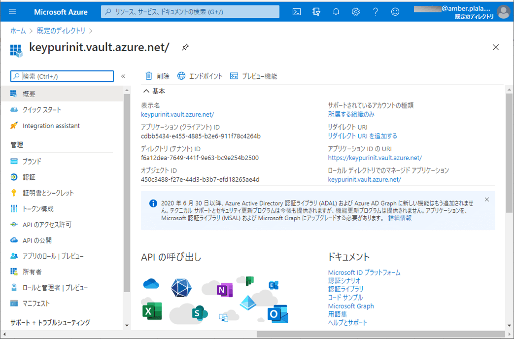Viewport: 514px width, 339px height.
Task: Open 用語集 documentation link
Action: point(337,314)
